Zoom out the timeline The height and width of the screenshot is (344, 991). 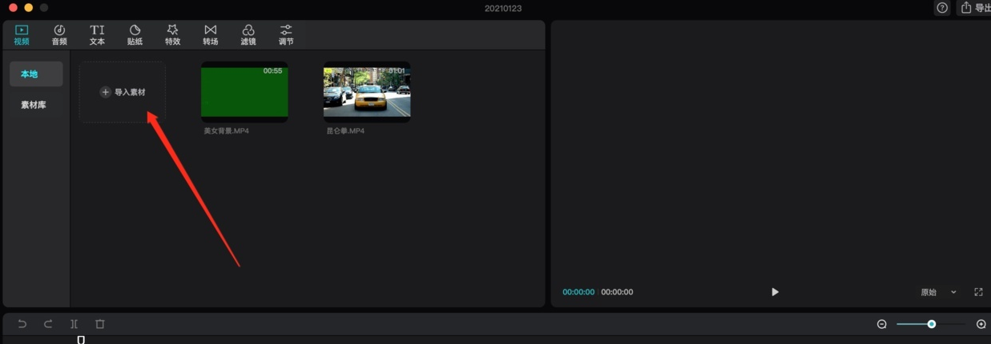click(882, 324)
